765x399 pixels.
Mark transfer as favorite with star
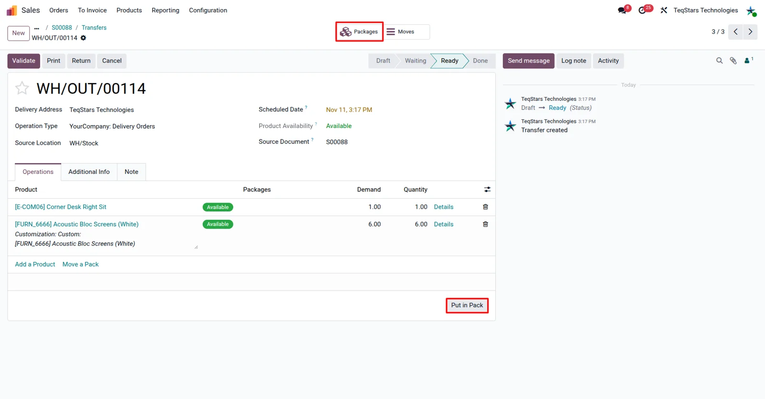22,88
